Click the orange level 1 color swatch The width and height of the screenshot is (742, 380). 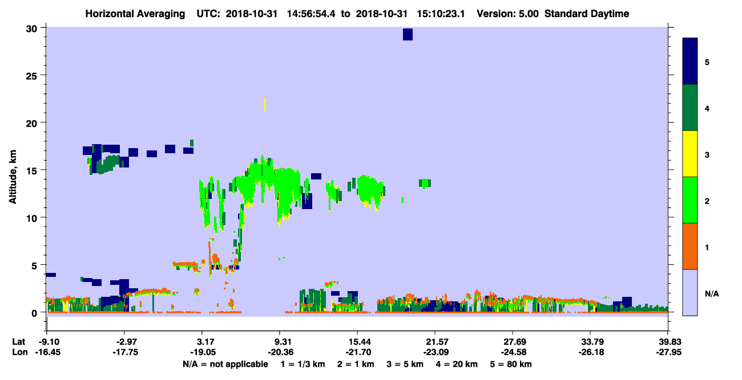click(690, 246)
